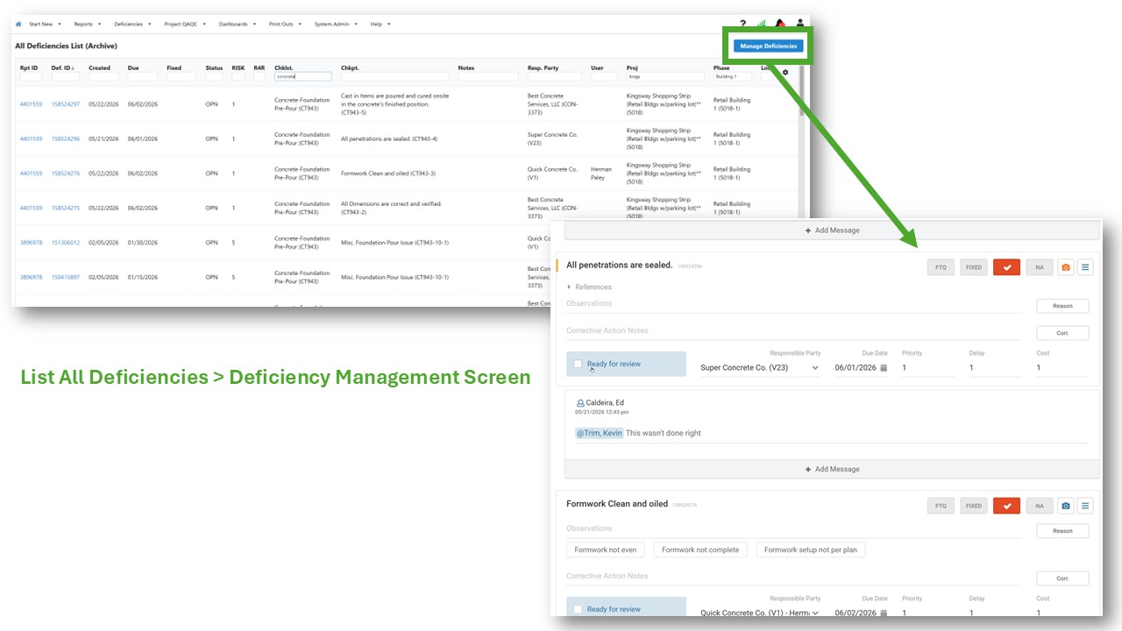
Task: Click the Due Date field showing 06/01/2026
Action: click(x=861, y=368)
